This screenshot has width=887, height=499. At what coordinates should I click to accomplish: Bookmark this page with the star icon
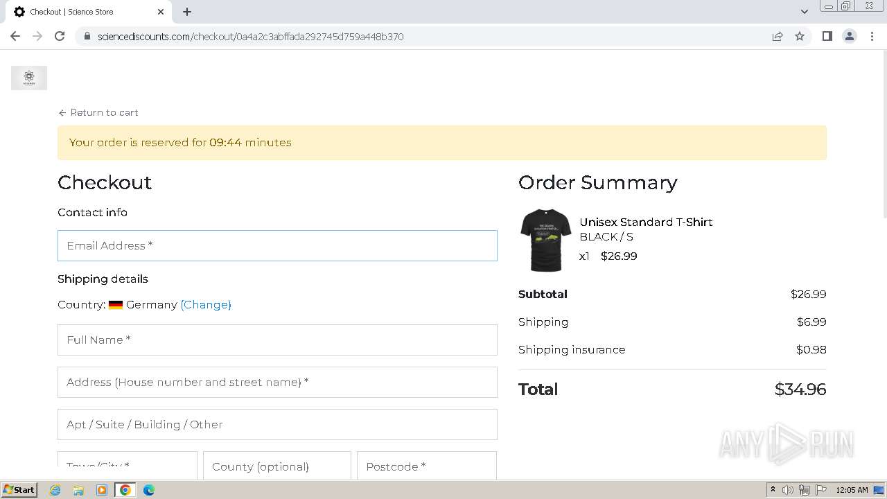point(800,36)
